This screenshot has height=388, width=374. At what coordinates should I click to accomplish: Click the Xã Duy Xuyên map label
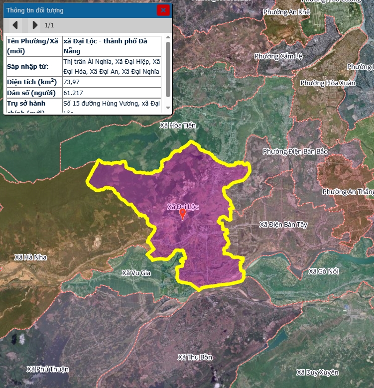[x=317, y=373]
